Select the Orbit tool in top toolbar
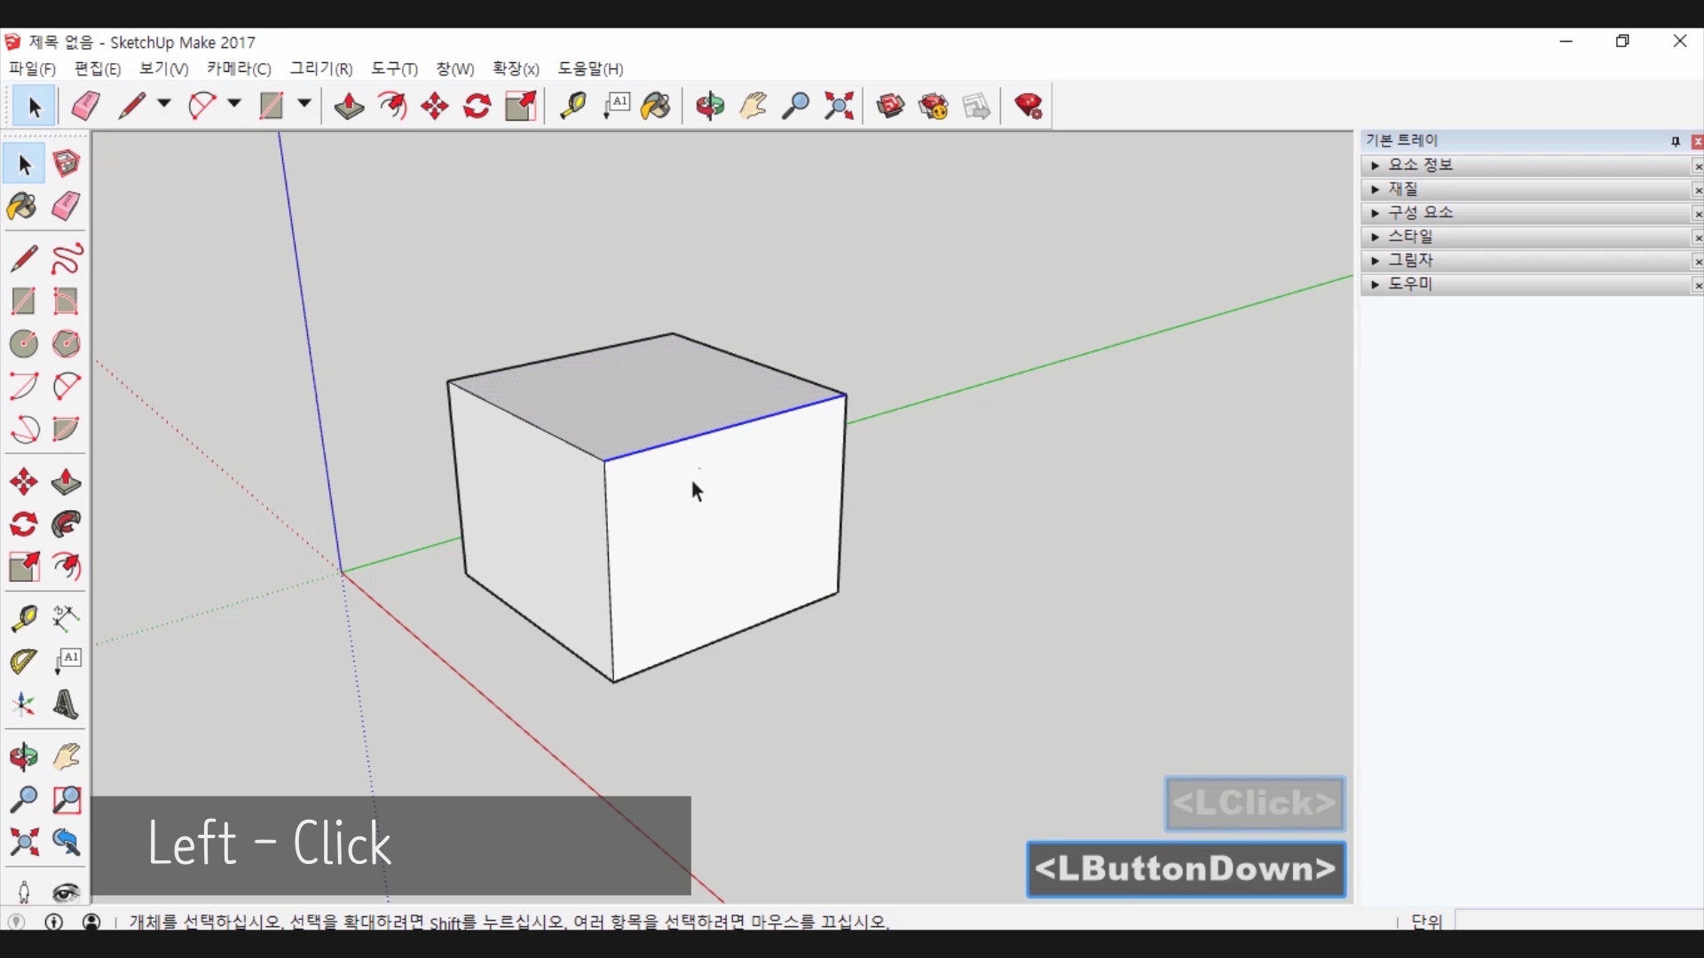This screenshot has width=1704, height=958. click(710, 106)
